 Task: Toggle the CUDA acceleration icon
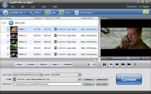(146, 13)
